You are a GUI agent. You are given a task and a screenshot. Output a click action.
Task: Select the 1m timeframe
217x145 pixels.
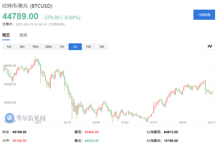(x=9, y=47)
